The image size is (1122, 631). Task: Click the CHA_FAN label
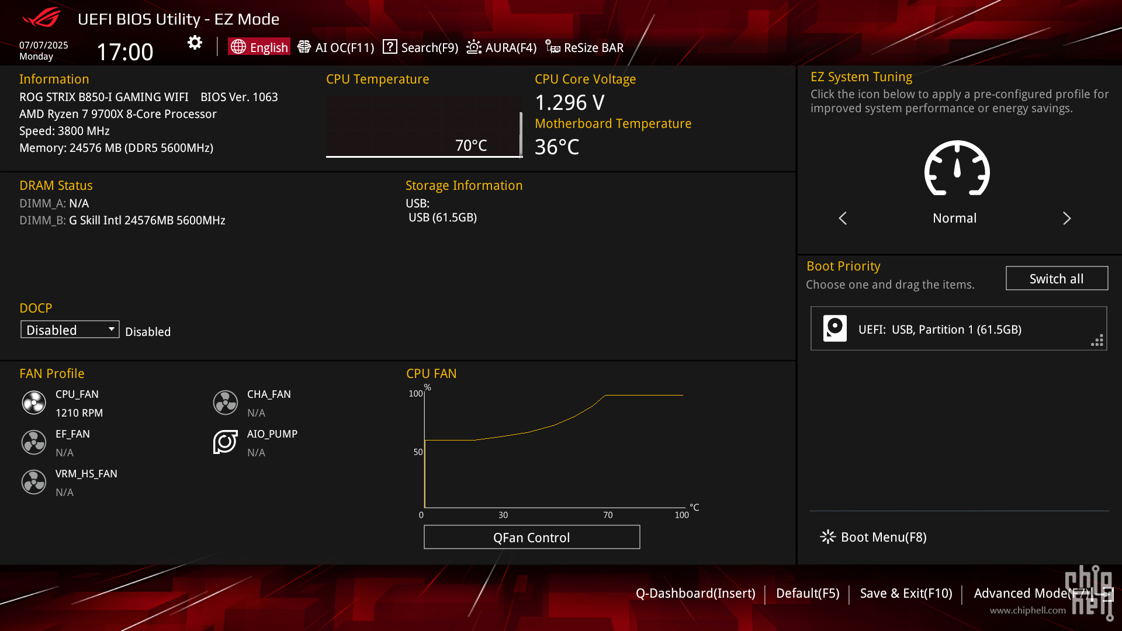[269, 394]
